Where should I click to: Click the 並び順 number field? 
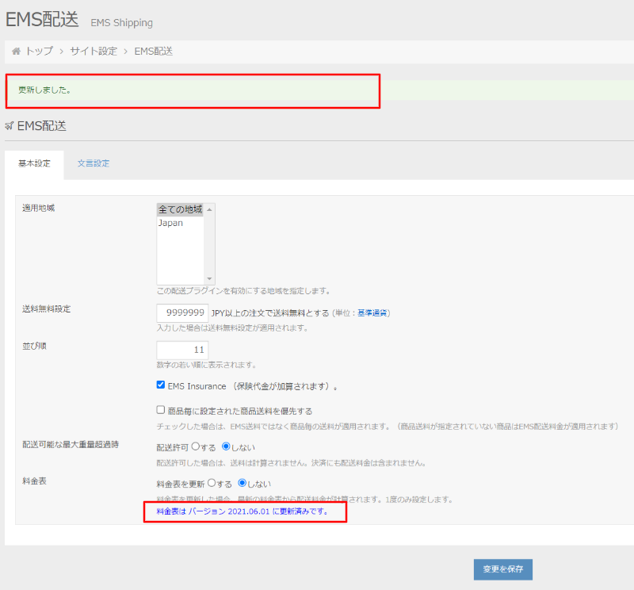point(182,350)
